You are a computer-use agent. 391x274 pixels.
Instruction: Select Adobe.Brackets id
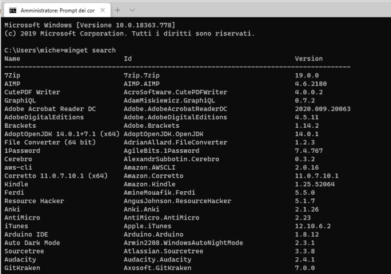click(x=152, y=125)
